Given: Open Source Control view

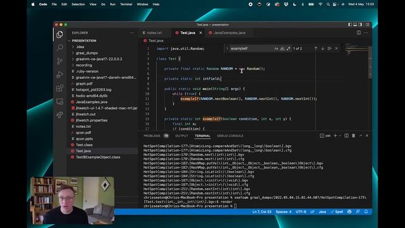Looking at the screenshot, I should click(59, 61).
